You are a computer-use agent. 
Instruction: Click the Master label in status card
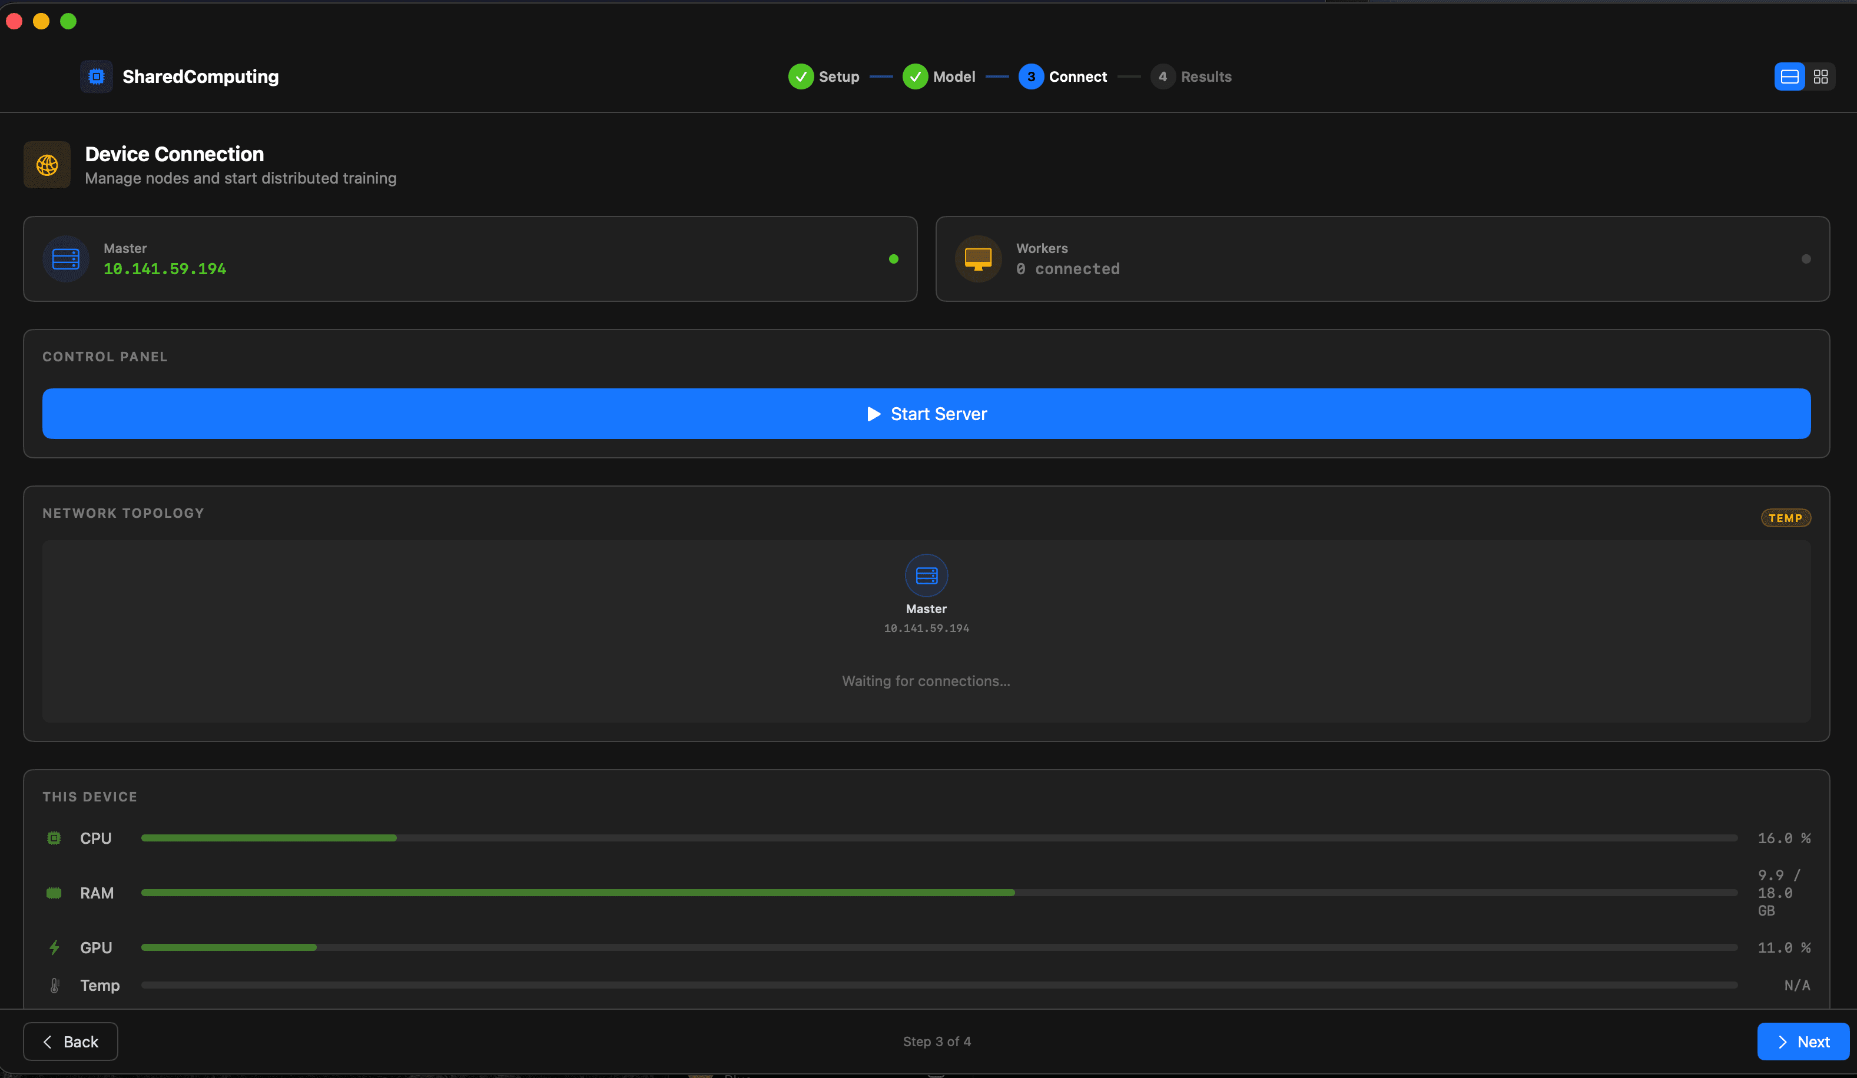click(x=125, y=249)
